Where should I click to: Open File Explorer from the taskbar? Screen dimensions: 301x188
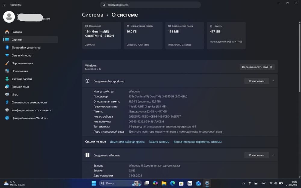pyautogui.click(x=164, y=183)
